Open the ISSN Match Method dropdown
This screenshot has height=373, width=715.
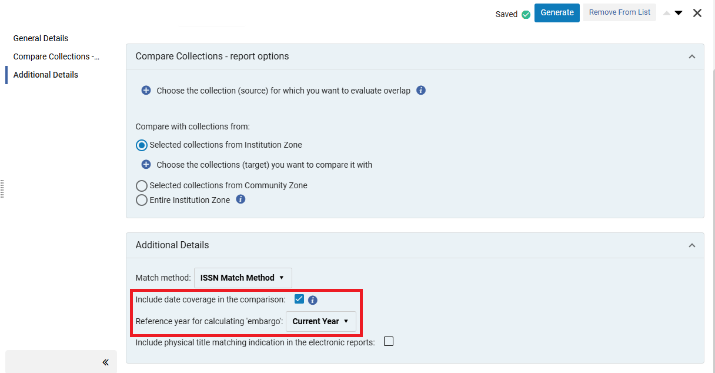click(243, 278)
